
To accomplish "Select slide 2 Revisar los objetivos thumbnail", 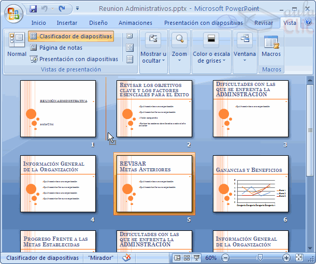I will click(x=154, y=109).
